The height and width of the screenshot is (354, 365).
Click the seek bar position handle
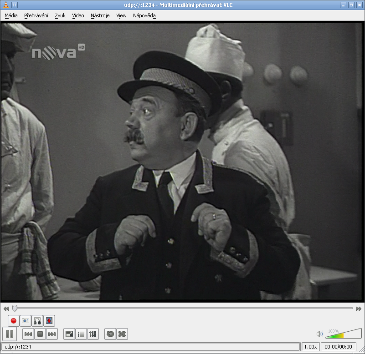point(15,308)
